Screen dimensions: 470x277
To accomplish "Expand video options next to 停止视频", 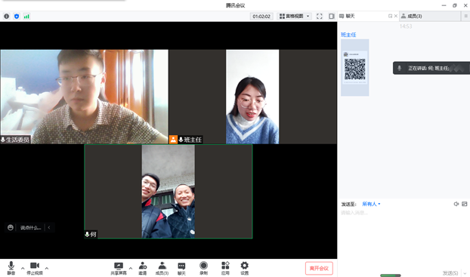I will click(46, 268).
